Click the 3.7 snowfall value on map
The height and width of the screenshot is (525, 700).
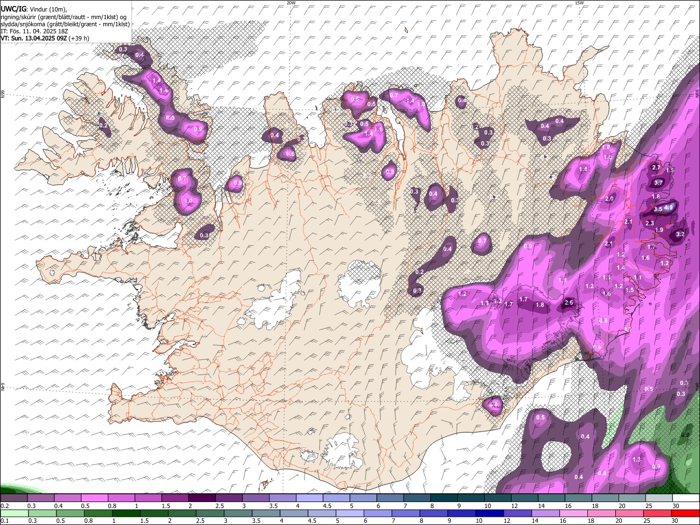[x=658, y=183]
